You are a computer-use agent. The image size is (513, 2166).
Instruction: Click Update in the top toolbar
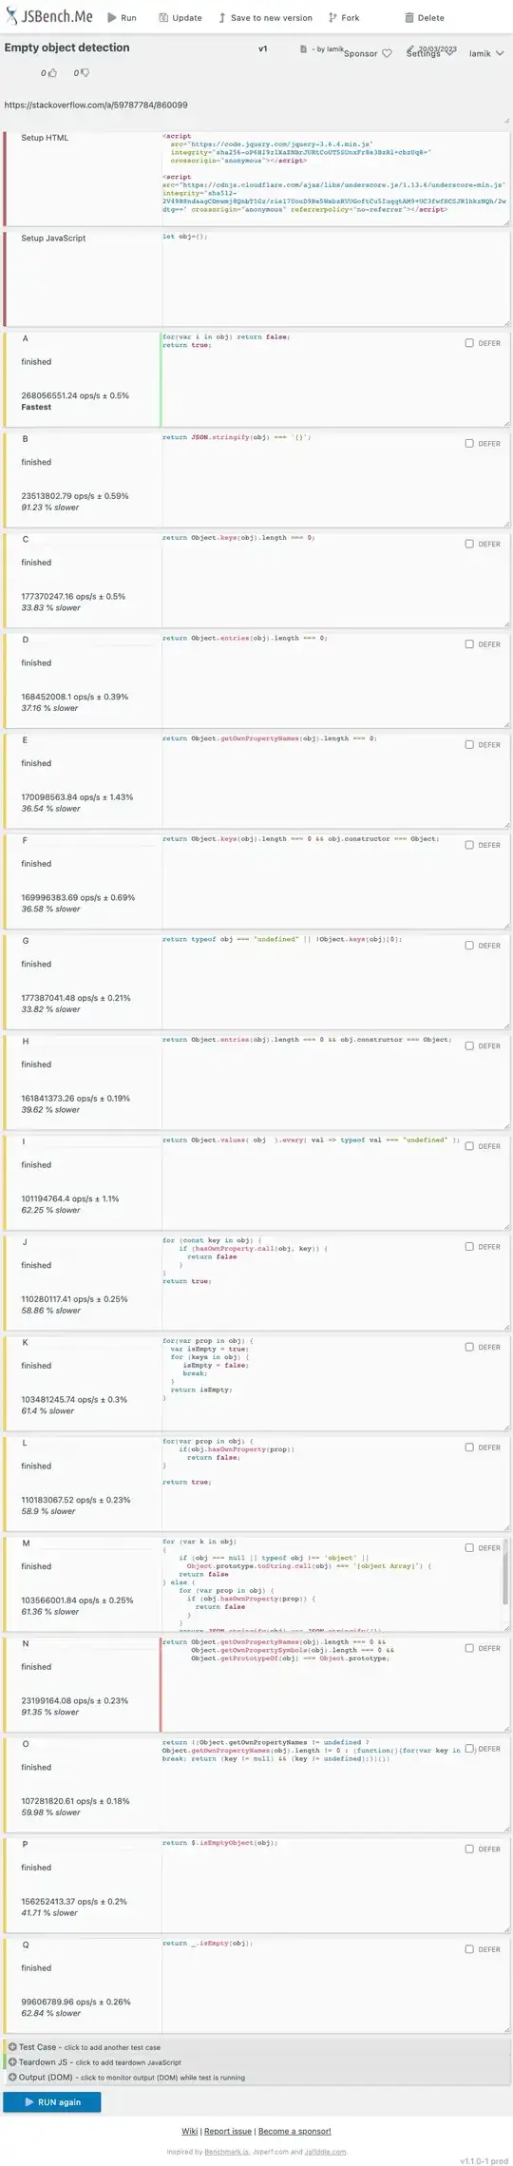point(180,18)
